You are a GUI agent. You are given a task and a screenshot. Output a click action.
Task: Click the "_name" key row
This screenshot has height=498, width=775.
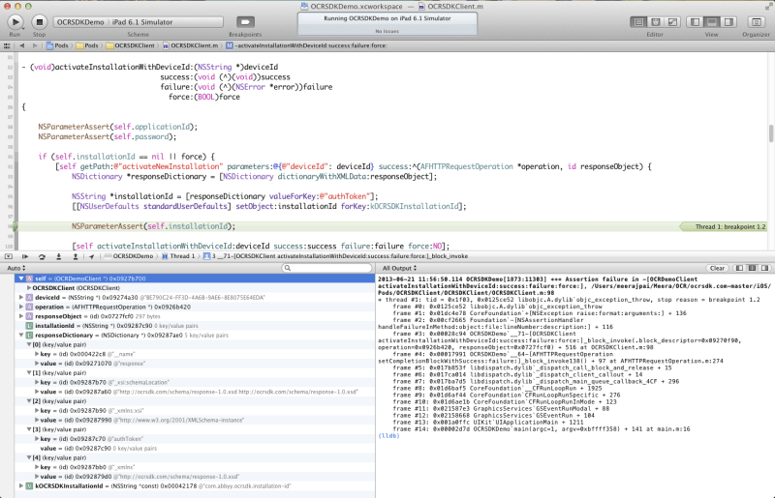[195, 354]
